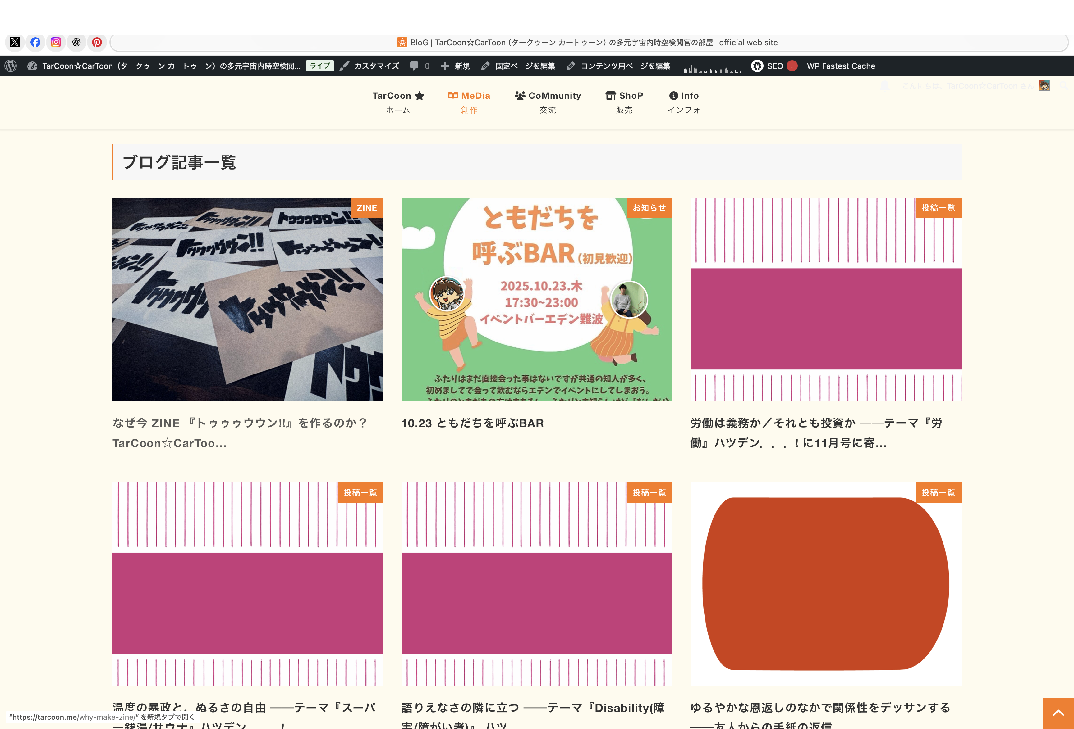This screenshot has height=729, width=1074.
Task: Open the ZINE トゥゥゥウウン photo thumbnail
Action: click(x=248, y=300)
